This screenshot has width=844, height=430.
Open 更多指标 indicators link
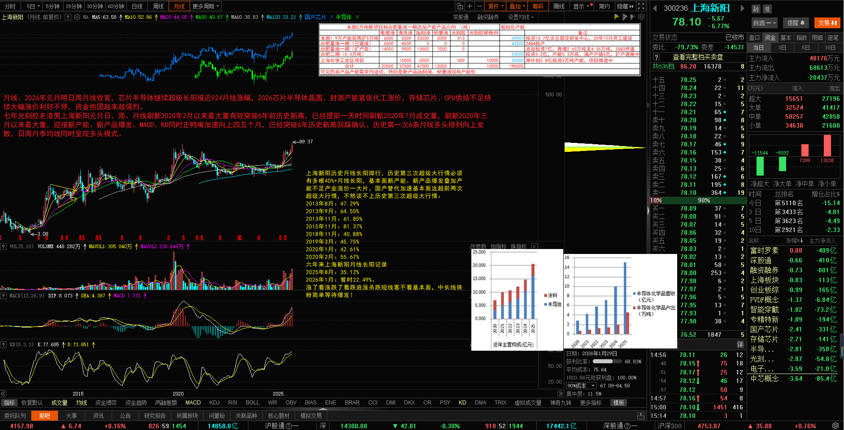pyautogui.click(x=591, y=403)
